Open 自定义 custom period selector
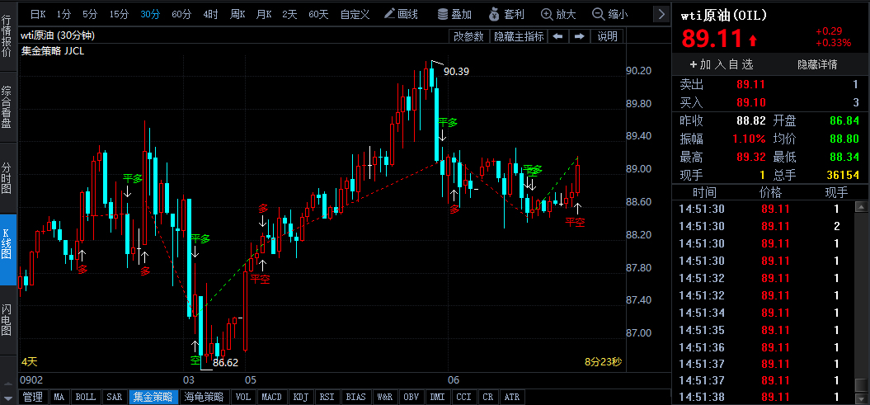 click(355, 14)
